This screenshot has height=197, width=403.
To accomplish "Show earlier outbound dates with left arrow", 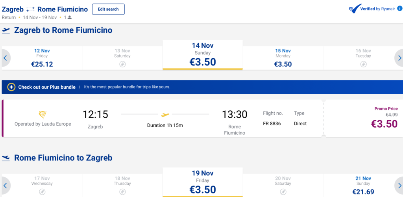I will tap(6, 58).
